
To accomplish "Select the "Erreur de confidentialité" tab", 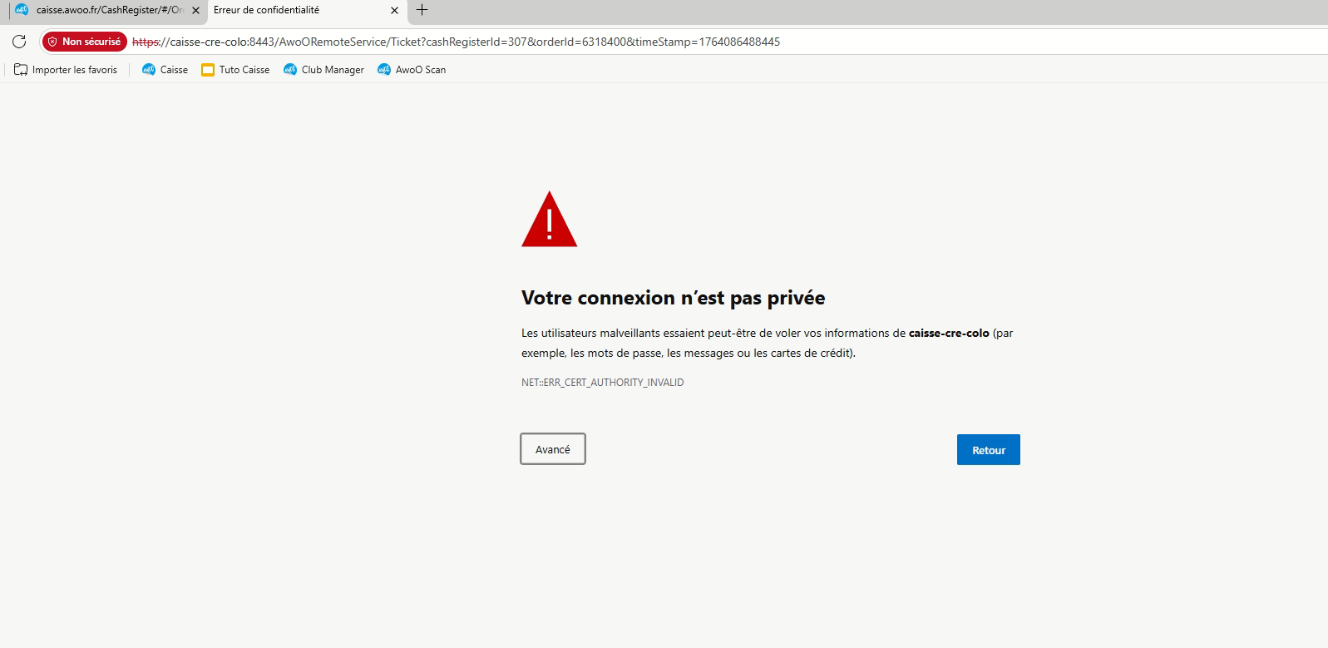I will [291, 10].
